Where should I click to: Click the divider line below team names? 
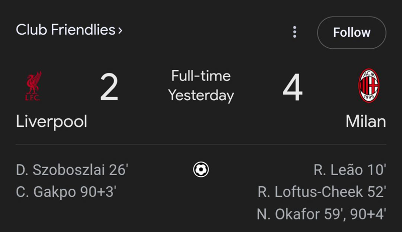pyautogui.click(x=201, y=145)
